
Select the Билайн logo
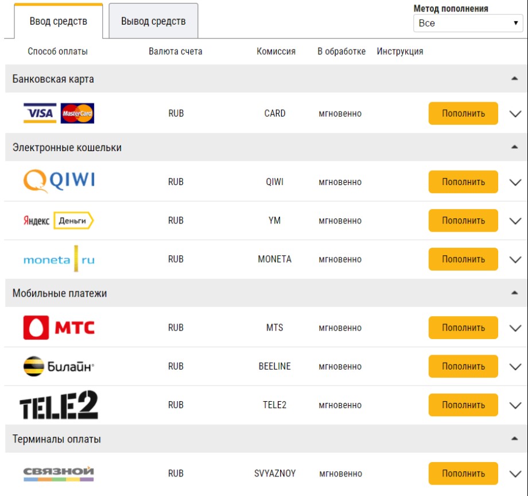pyautogui.click(x=59, y=366)
